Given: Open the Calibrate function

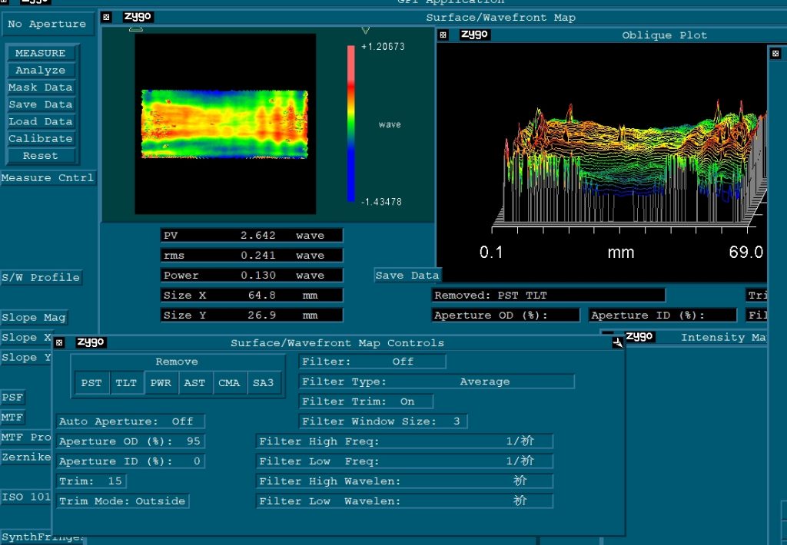Looking at the screenshot, I should (x=41, y=138).
